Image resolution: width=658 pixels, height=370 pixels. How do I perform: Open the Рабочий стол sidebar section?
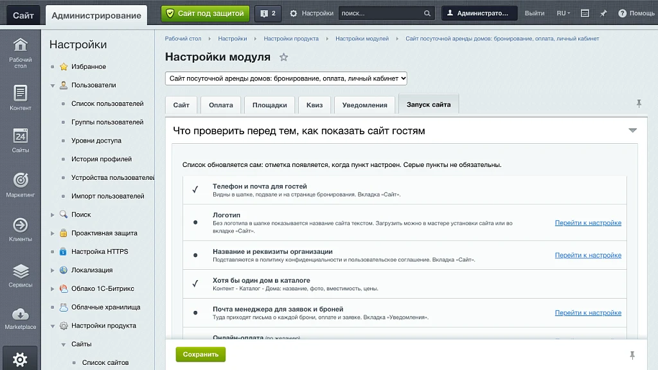pos(20,53)
